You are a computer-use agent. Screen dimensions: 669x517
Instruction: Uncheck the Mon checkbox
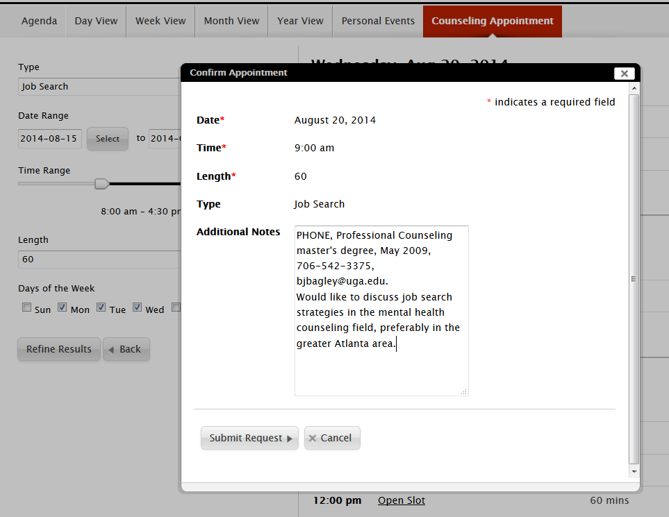tap(63, 307)
